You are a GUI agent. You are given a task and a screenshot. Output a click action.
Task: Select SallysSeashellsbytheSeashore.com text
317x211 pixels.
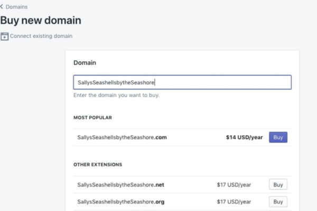point(122,137)
